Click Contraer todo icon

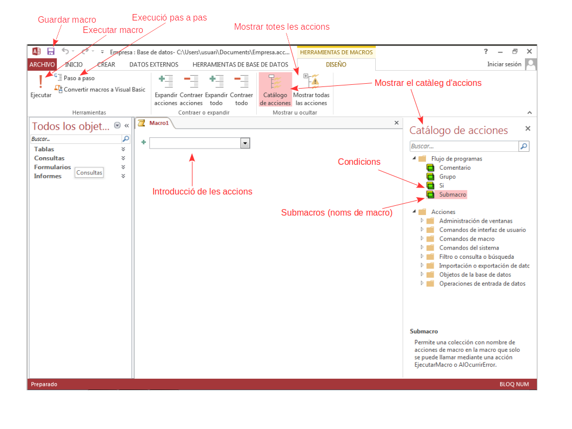241,82
